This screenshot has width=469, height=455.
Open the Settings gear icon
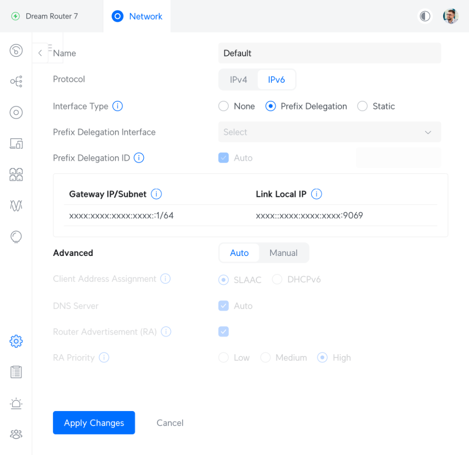point(16,341)
